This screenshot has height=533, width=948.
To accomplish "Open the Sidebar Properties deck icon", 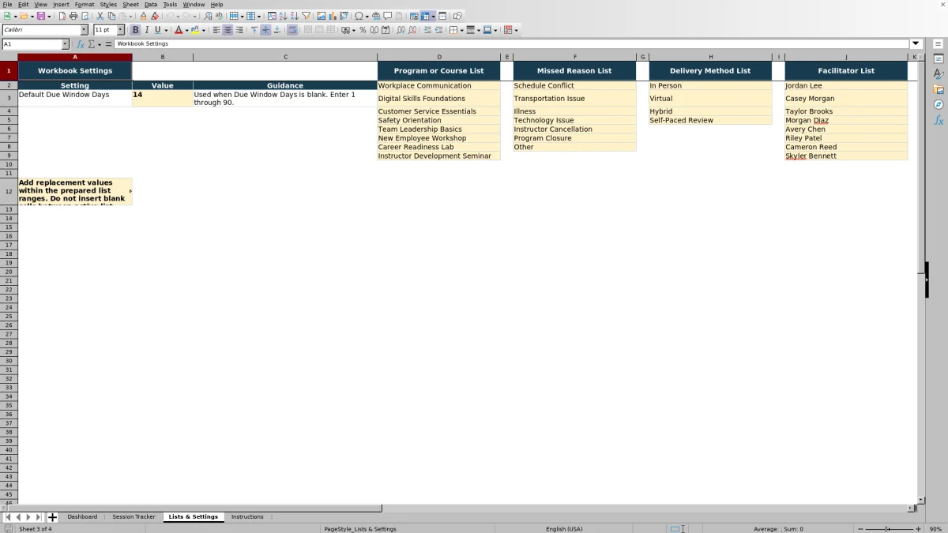I will (x=939, y=59).
